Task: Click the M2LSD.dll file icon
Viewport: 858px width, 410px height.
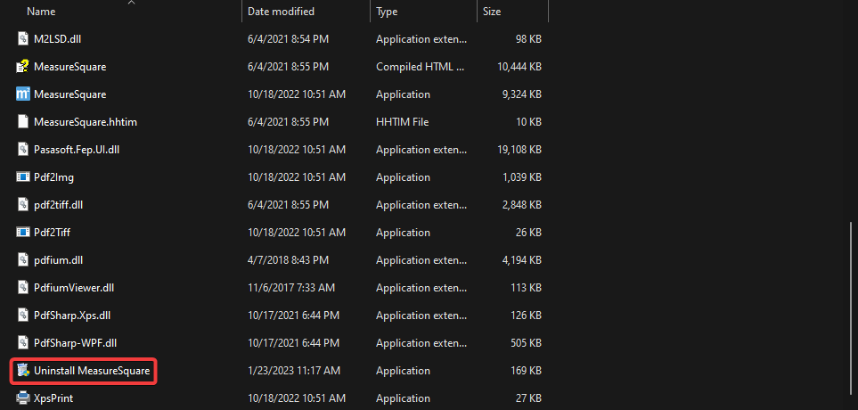Action: pos(24,39)
